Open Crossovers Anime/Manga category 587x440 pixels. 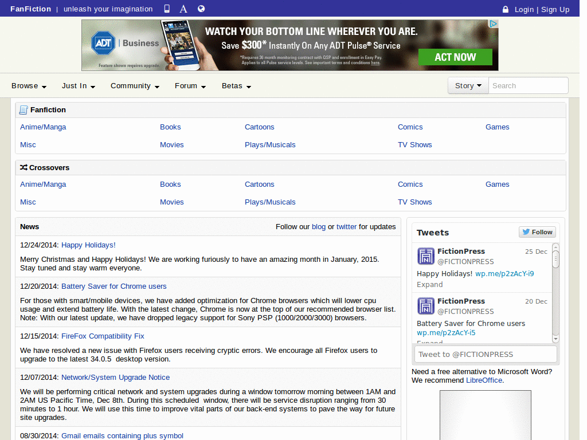coord(43,184)
